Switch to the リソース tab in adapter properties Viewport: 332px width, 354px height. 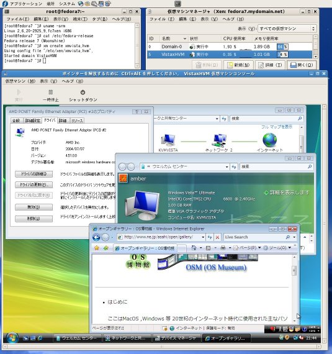pos(77,120)
